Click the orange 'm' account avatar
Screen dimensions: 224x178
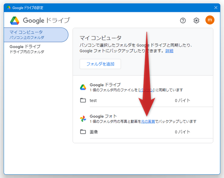[x=210, y=20]
